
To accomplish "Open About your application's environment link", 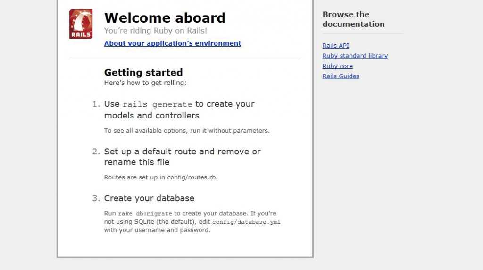I will coord(173,43).
